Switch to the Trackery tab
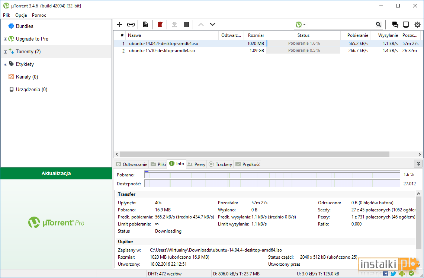 click(x=221, y=164)
